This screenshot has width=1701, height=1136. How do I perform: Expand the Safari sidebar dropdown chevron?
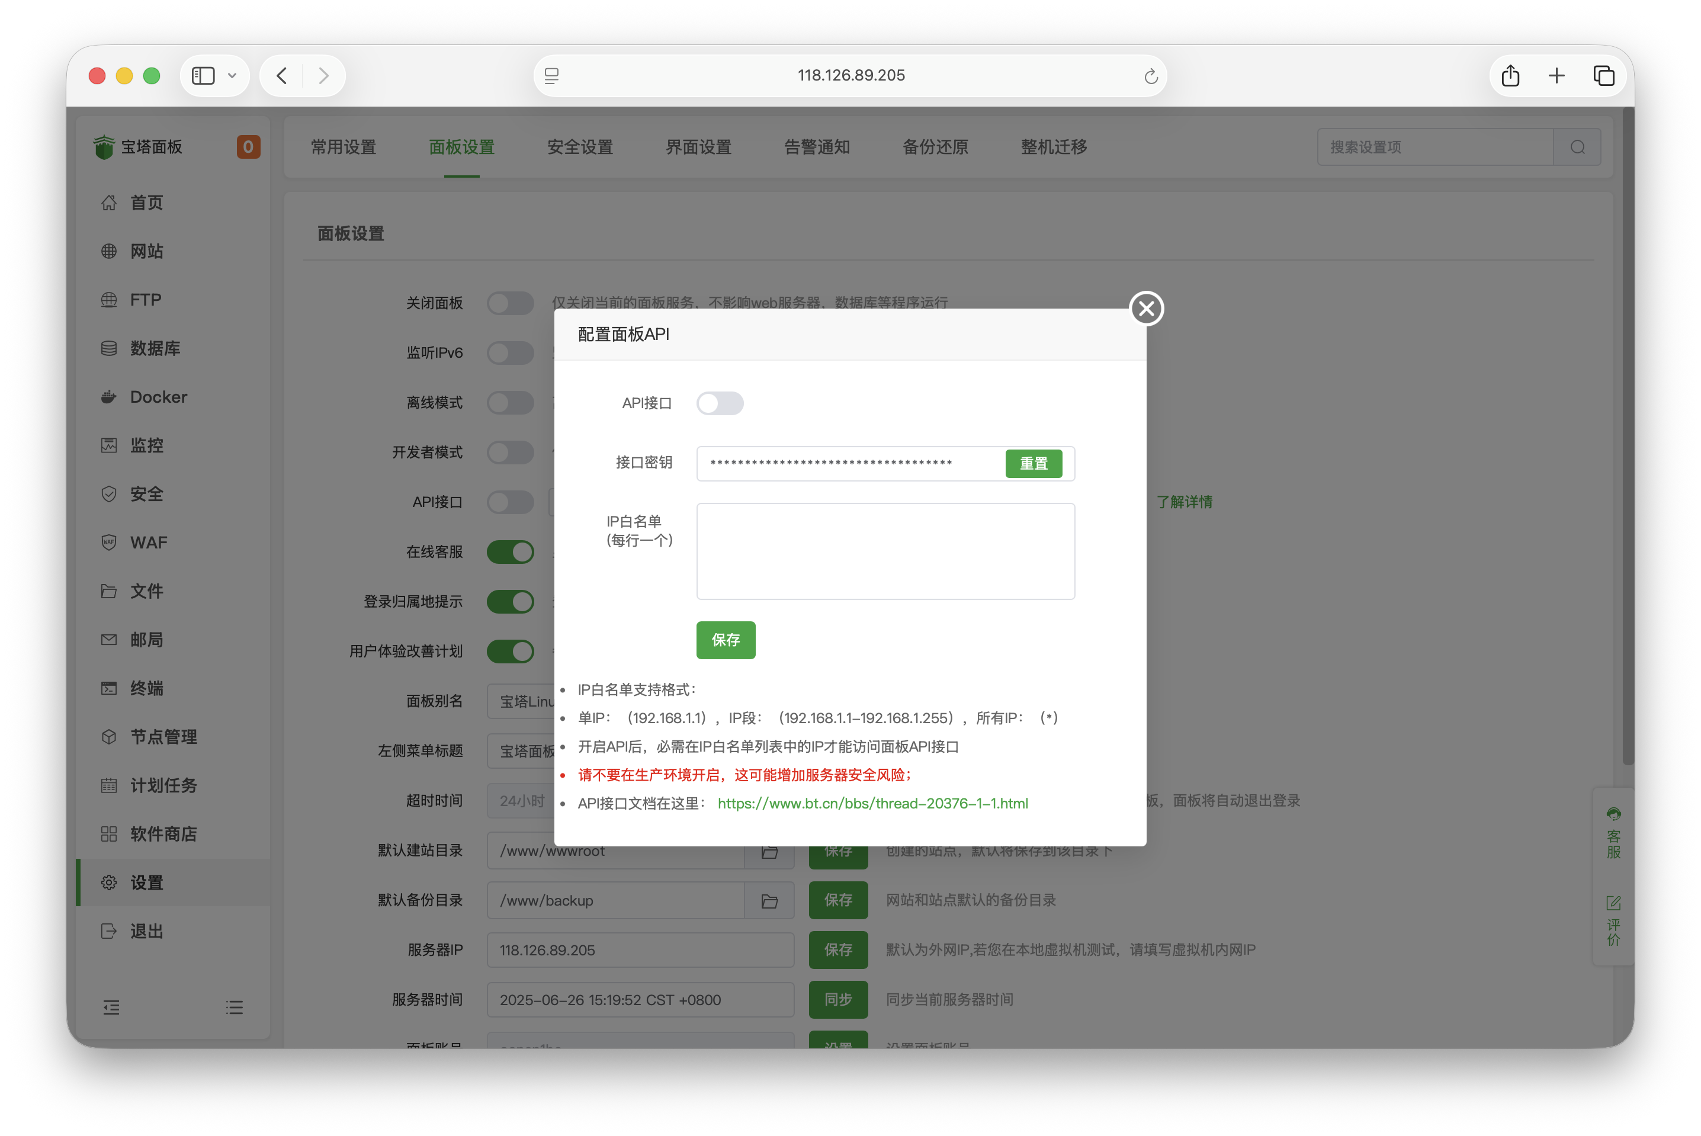233,75
